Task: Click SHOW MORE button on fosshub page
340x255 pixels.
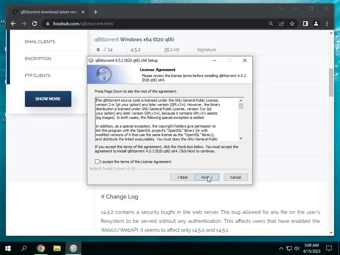Action: tap(48, 99)
